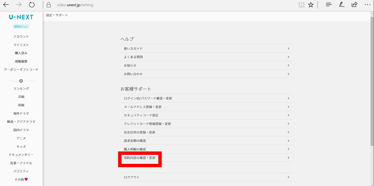Click ログアウト to sign out

tap(206, 177)
